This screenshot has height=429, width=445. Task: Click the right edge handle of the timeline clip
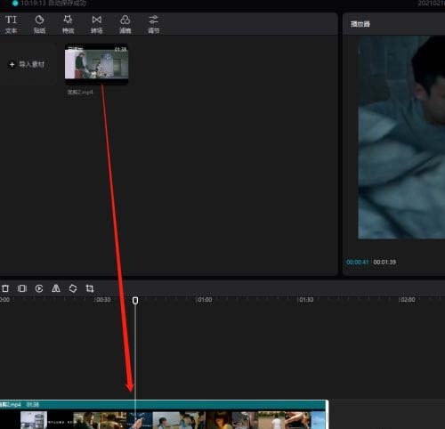327,415
